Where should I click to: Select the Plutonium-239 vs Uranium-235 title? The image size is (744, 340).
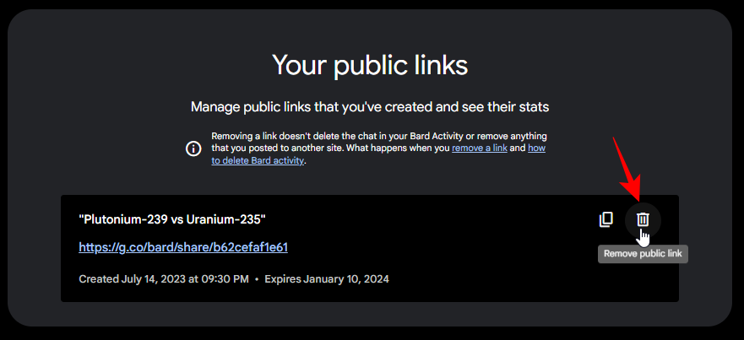point(172,219)
